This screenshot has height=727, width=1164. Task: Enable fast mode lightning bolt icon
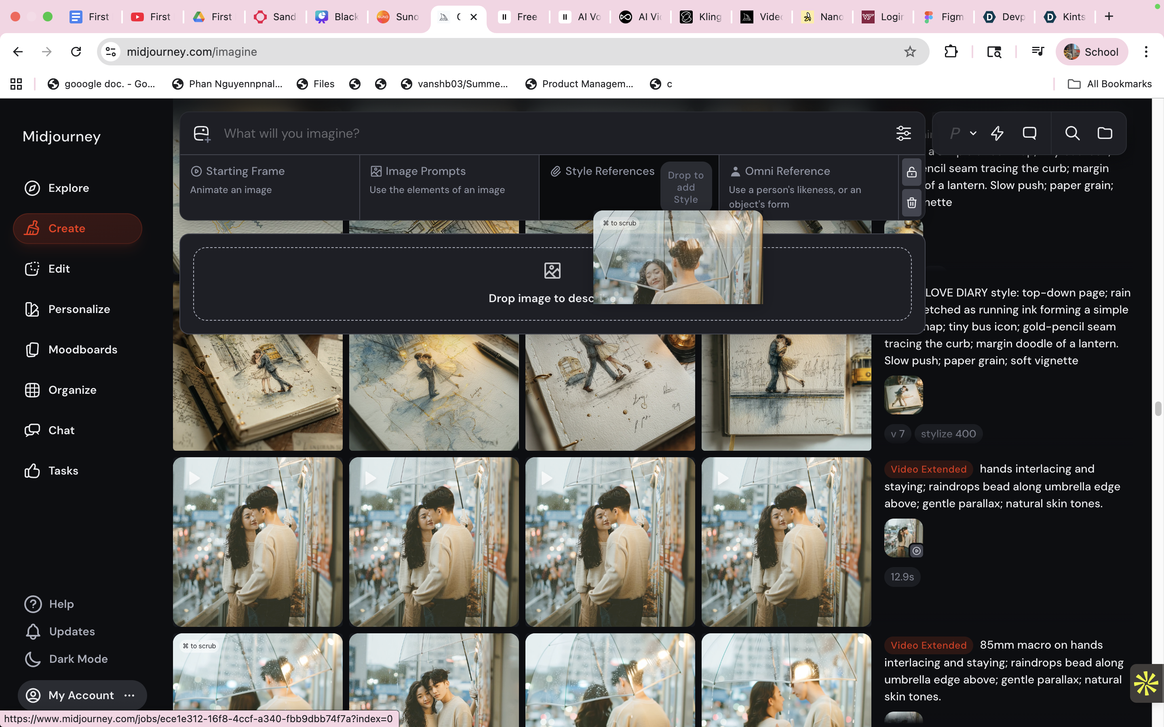pos(997,133)
